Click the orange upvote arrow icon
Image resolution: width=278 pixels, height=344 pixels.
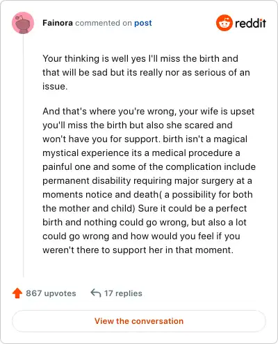(17, 293)
